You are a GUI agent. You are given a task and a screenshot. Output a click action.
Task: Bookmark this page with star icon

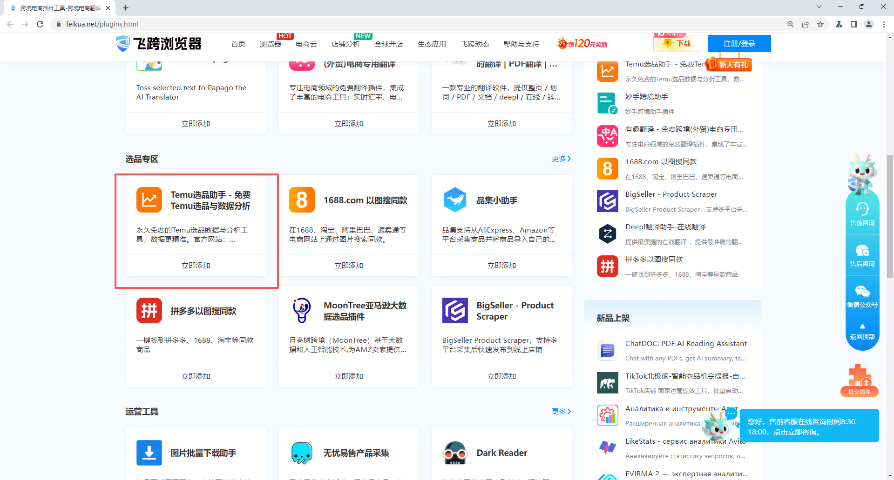coord(820,24)
